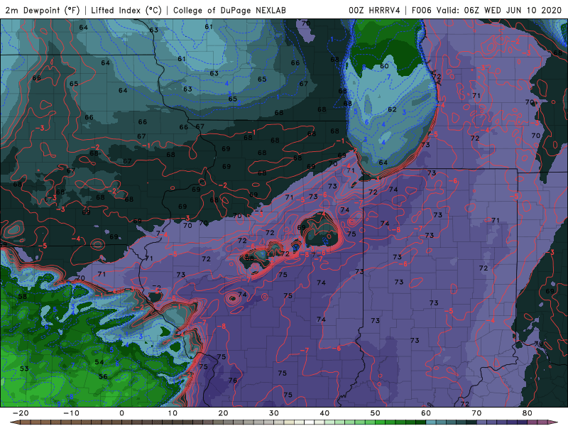Screen dimensions: 568x426
Task: Click the '76' dewpoint value on the map
Action: click(x=233, y=380)
